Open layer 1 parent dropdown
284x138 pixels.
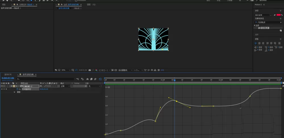pos(94,86)
